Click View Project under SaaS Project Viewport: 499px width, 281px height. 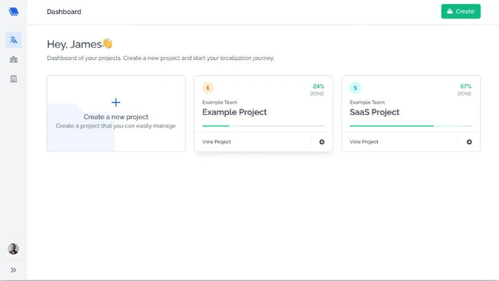coord(364,142)
